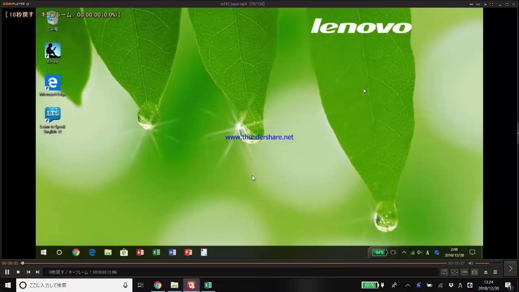Capture a screenshot with camera icon
The image size is (519, 292).
(474, 272)
